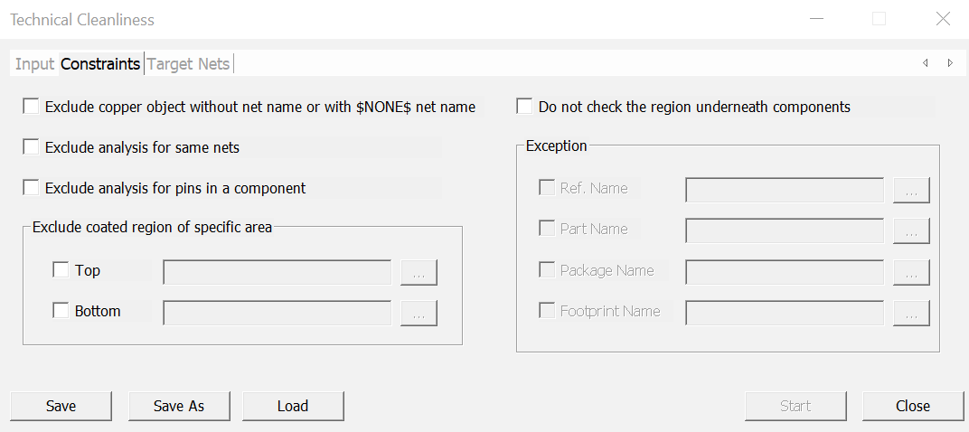Screen dimensions: 969x432
Task: Click browse button for Package Name
Action: pyautogui.click(x=911, y=272)
